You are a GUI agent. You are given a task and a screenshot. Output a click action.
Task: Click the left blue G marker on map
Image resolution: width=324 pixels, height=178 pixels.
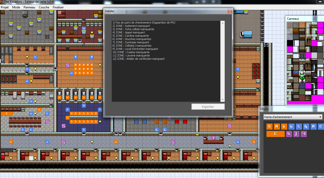[x=157, y=130]
